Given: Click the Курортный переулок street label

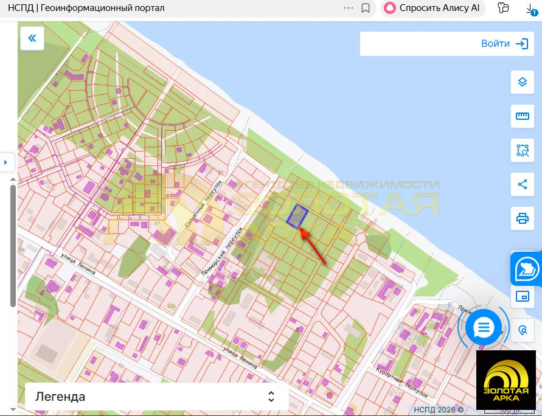Looking at the screenshot, I should [401, 383].
